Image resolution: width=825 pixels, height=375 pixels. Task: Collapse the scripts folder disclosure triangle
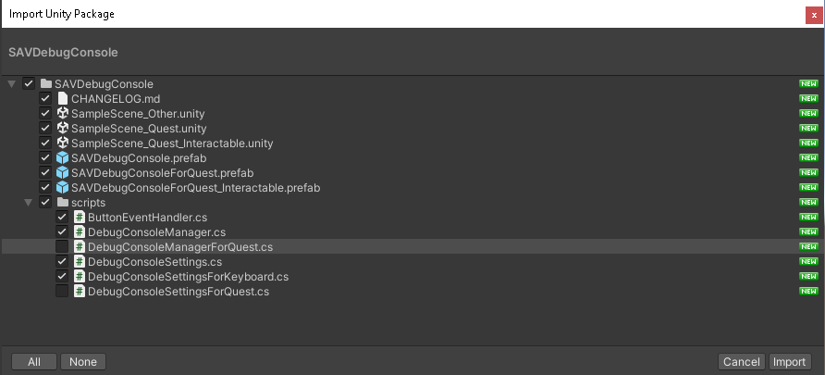click(x=29, y=202)
